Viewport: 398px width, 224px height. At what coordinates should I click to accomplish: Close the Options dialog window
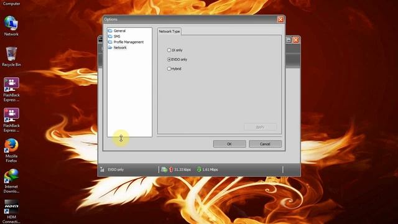[280, 19]
